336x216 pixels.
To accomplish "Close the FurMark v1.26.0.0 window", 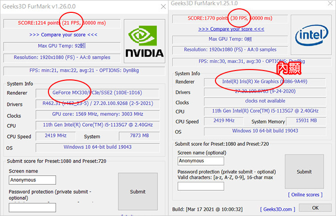I will [163, 6].
